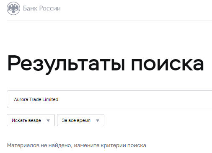Focus the search field containing Aurora Trade Limited
Screen dimensions: 212x153
(x=109, y=99)
